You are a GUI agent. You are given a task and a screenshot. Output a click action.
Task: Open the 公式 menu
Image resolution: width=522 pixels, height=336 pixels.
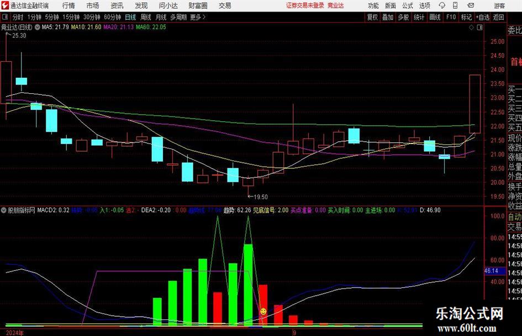click(x=408, y=6)
